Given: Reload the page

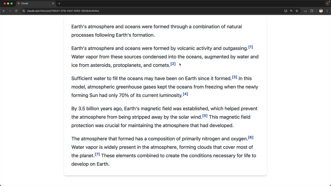Looking at the screenshot, I should pyautogui.click(x=16, y=11).
